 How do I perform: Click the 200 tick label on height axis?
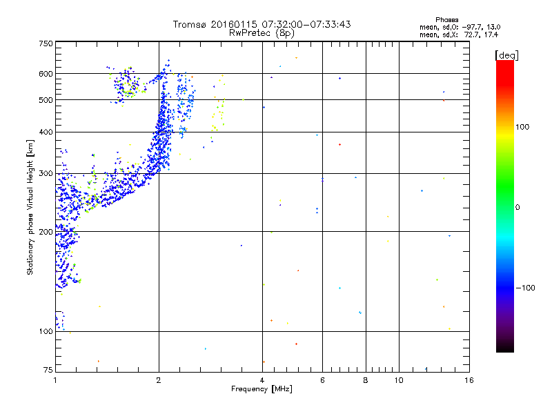[46, 232]
